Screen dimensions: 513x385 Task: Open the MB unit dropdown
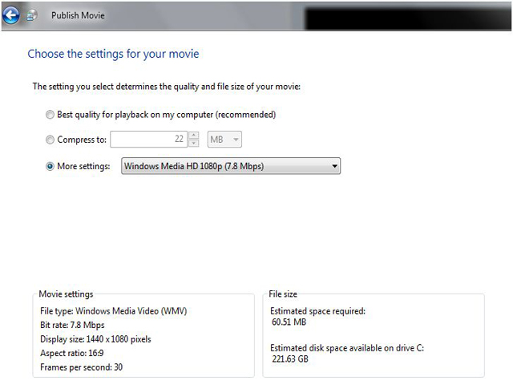click(x=224, y=140)
